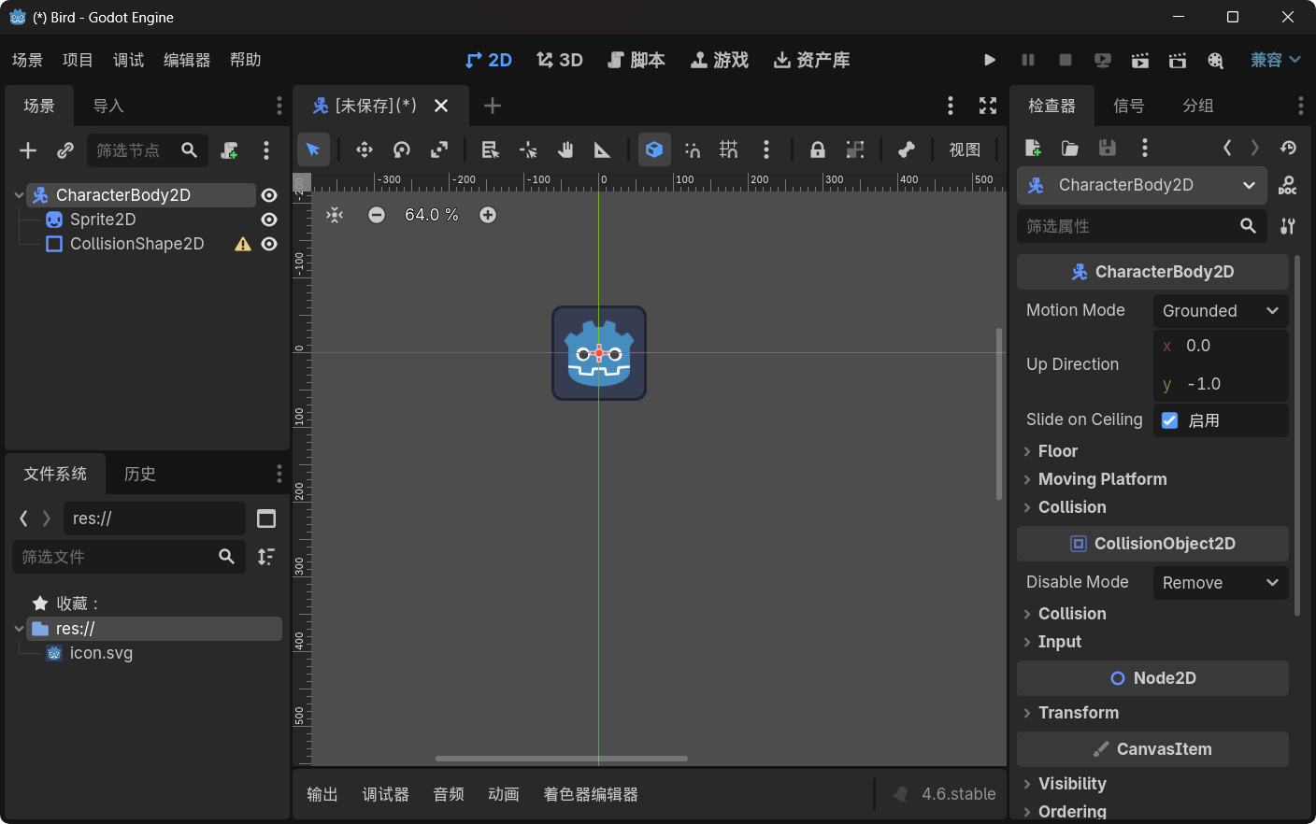1316x824 pixels.
Task: Switch to the 3D workspace
Action: [560, 60]
